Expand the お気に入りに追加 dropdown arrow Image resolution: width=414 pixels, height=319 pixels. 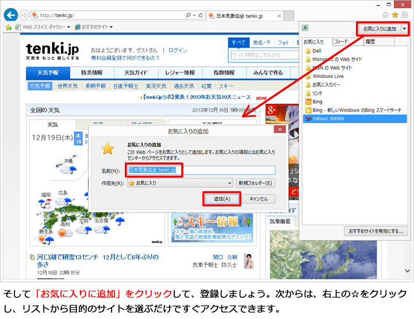pos(404,29)
